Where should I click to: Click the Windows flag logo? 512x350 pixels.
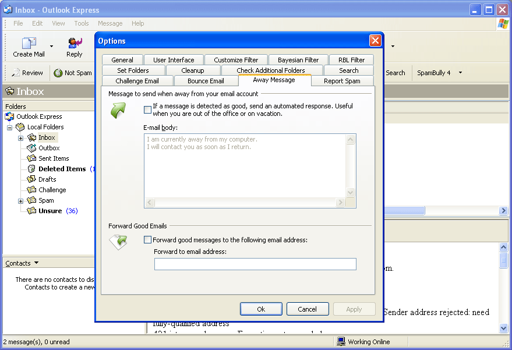tap(503, 24)
